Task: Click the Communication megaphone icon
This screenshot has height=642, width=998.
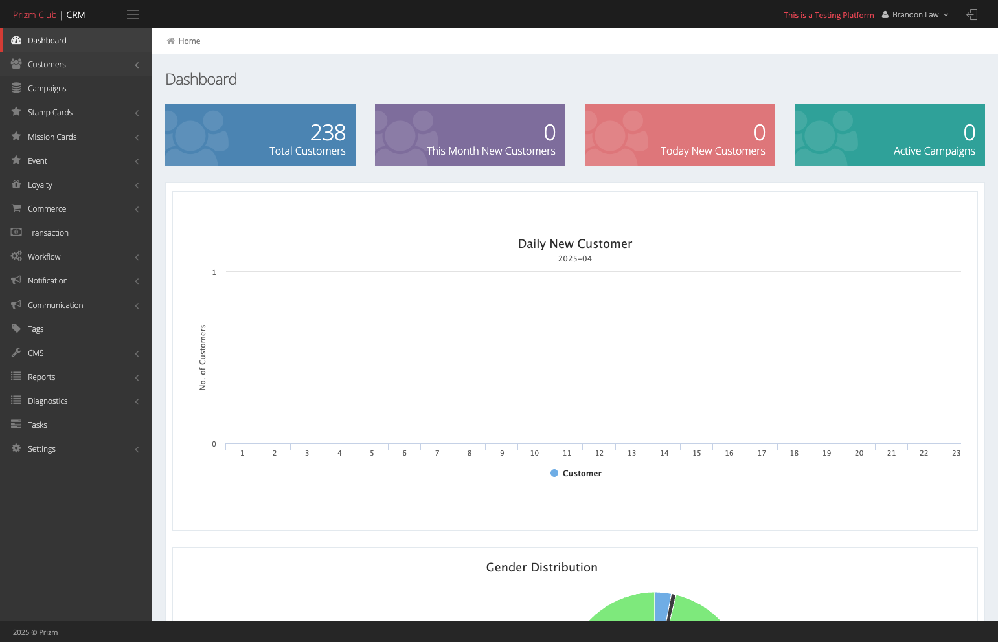Action: click(x=16, y=305)
